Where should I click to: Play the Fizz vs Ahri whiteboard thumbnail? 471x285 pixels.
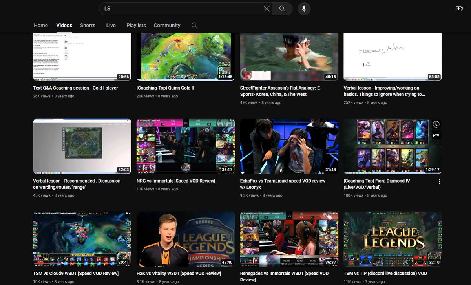tap(393, 57)
